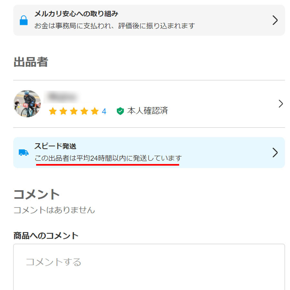Viewport: 290px width, 290px height.
Task: Click the first yellow rating star
Action: click(x=53, y=111)
